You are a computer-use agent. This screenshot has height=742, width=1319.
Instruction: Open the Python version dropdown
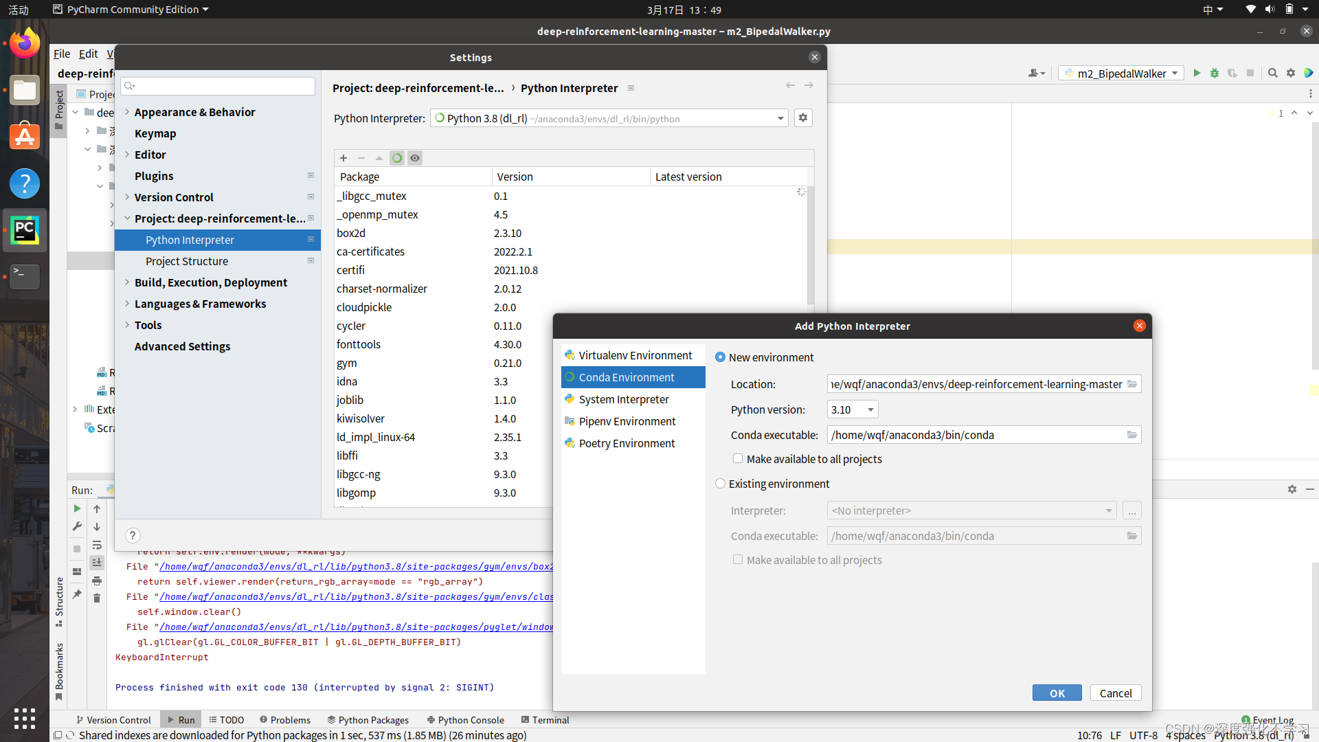pos(853,409)
